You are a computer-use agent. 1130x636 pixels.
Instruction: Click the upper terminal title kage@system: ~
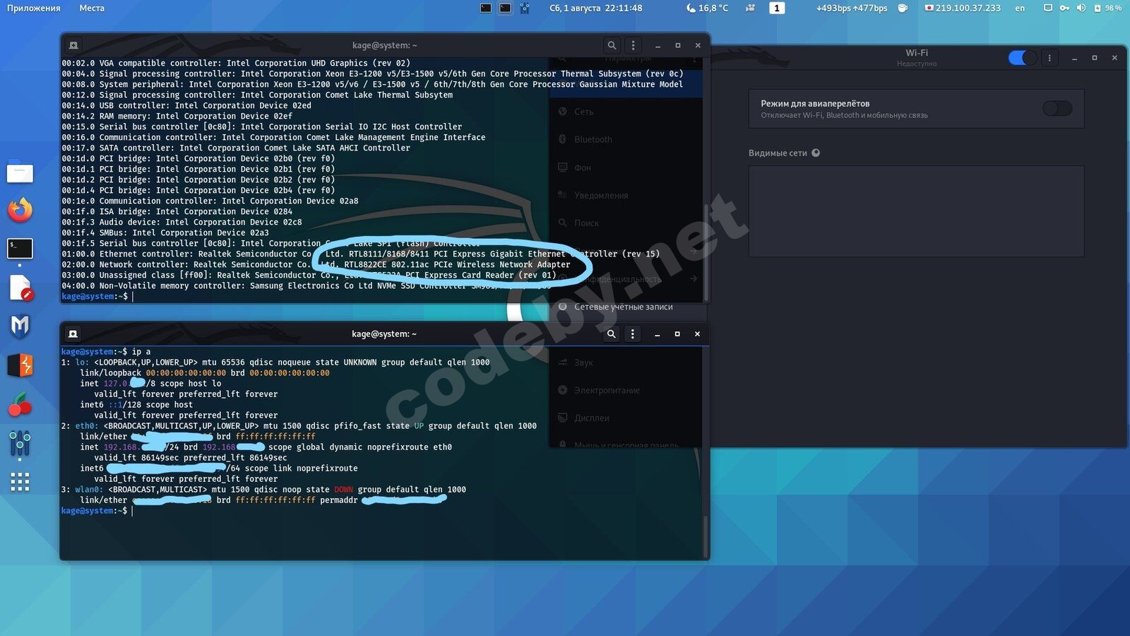click(385, 45)
